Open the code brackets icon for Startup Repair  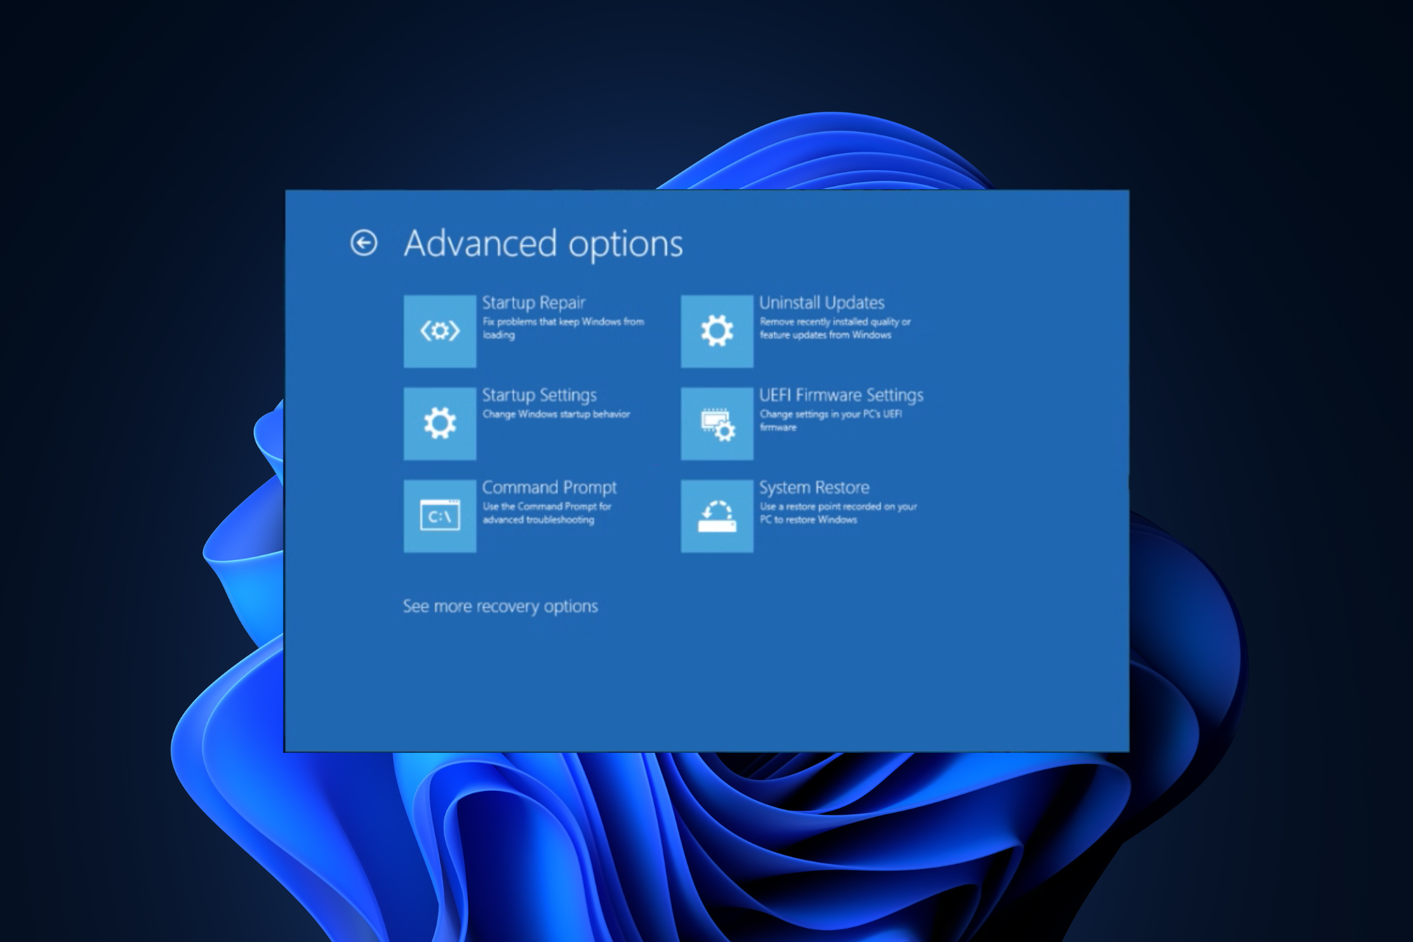439,331
